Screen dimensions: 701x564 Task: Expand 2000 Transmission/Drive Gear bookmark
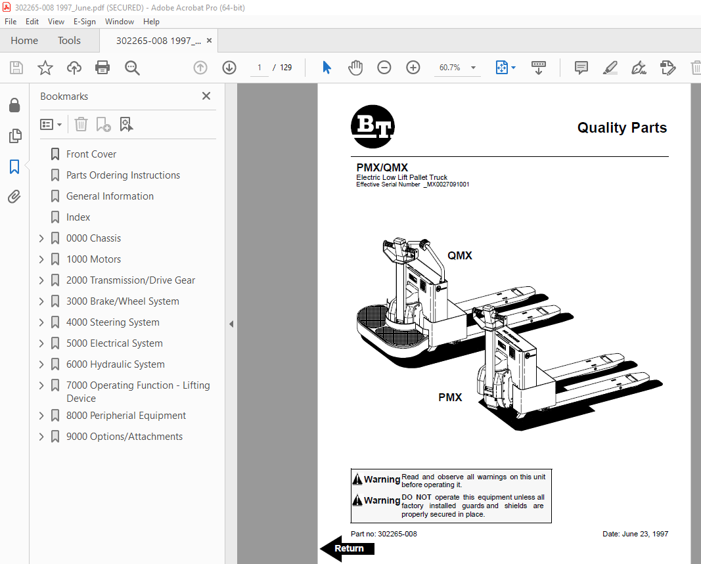tap(41, 280)
